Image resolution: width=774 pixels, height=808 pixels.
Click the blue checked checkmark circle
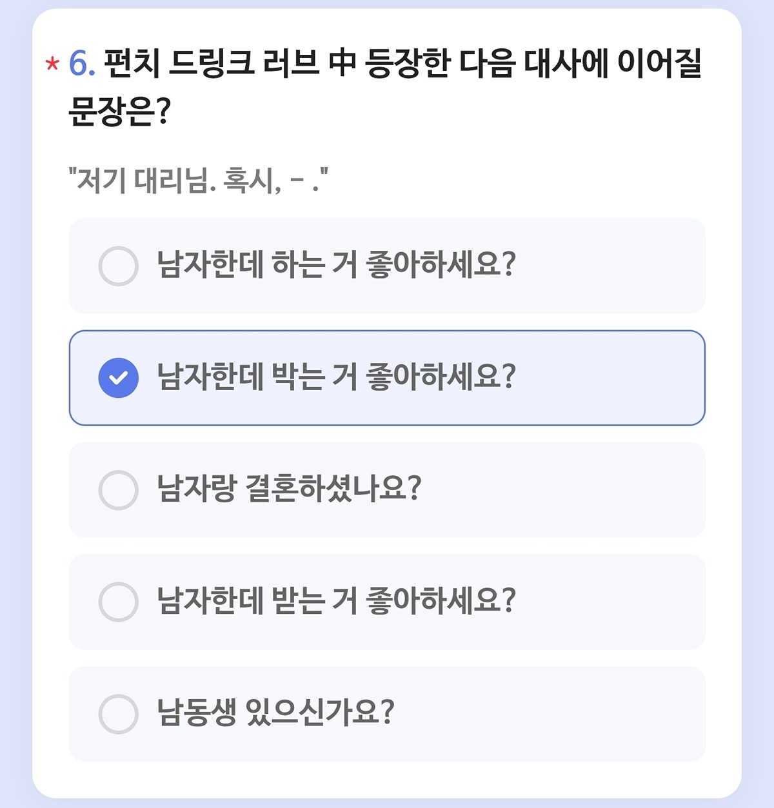point(118,378)
